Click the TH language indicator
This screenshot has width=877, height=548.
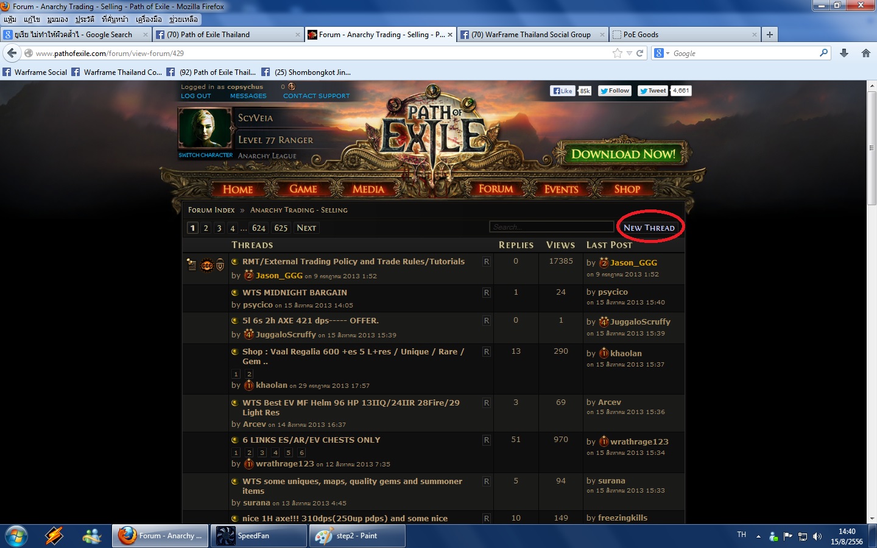point(742,535)
